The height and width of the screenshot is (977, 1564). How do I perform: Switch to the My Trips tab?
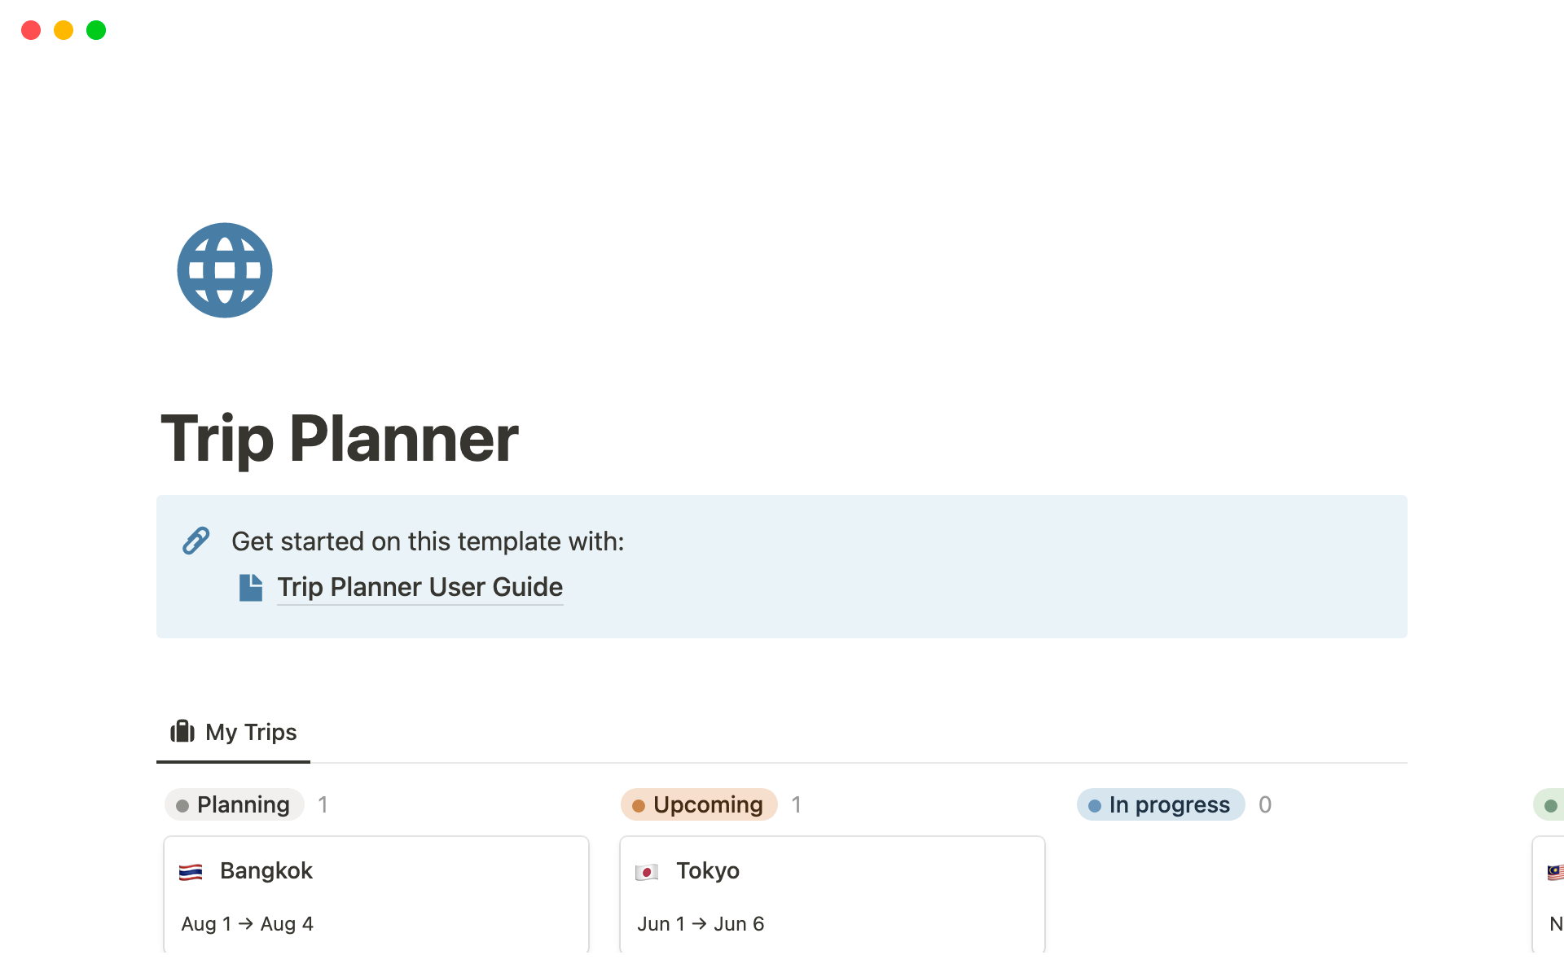(234, 732)
